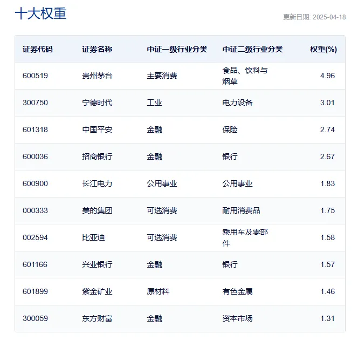Click weight value 2.74
The width and height of the screenshot is (358, 341).
point(327,129)
